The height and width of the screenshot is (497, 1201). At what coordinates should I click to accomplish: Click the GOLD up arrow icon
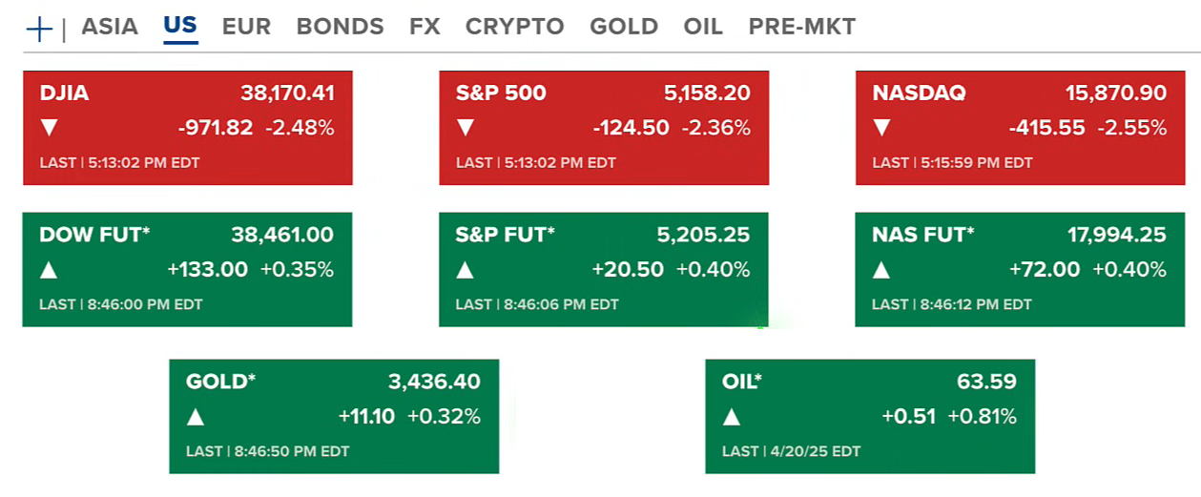pos(196,417)
